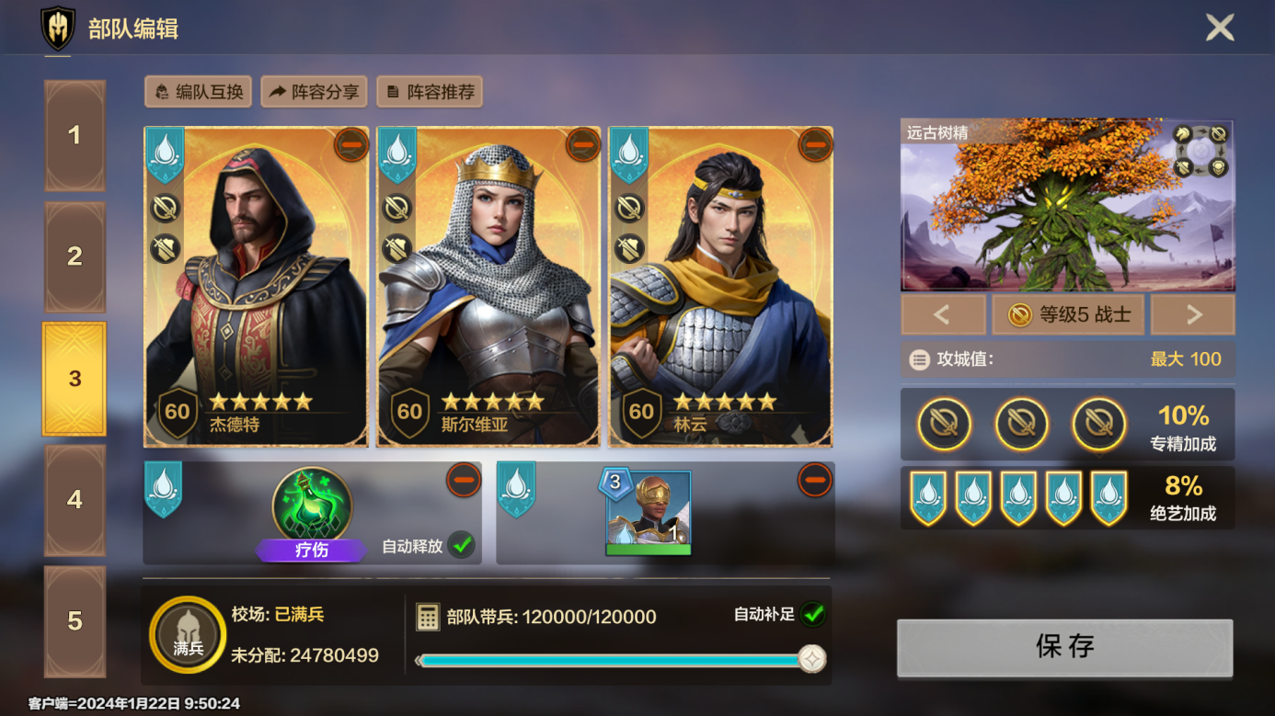
Task: Remove hero 斯尔维亚 with minus icon
Action: tap(582, 145)
